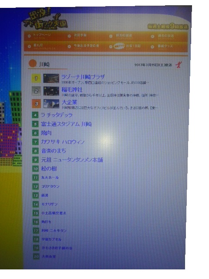This screenshot has width=209, height=279.
Task: Click the gray rank 2 badge
Action: (36, 91)
